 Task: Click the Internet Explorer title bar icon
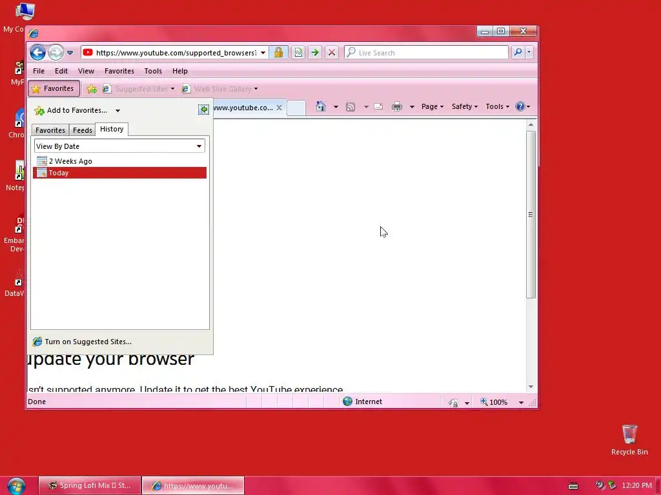(34, 33)
